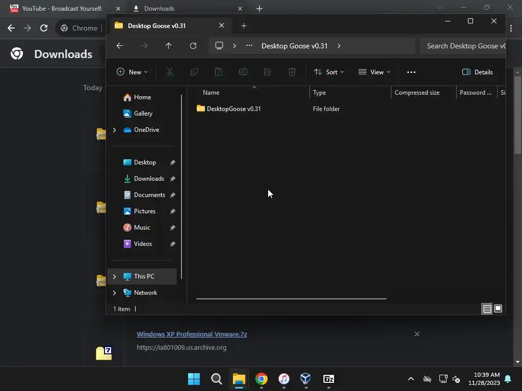Click Desktop Goose v0.31 breadcrumb segment
The height and width of the screenshot is (391, 522).
(294, 46)
